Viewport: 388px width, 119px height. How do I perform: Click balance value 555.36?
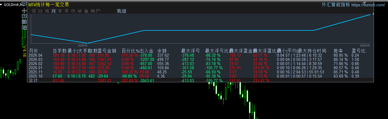(x=163, y=64)
